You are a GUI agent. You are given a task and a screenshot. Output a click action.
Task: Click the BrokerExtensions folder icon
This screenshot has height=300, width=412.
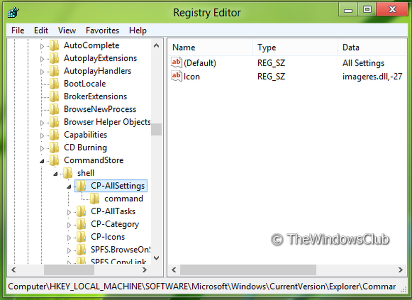[54, 96]
